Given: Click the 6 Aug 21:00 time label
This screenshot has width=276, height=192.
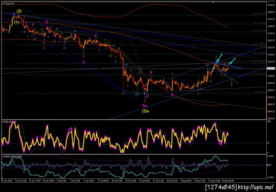Looking at the screenshot, I should tap(200, 181).
